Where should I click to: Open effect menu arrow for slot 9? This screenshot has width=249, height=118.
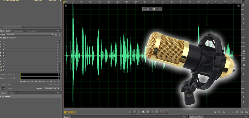click(x=58, y=64)
